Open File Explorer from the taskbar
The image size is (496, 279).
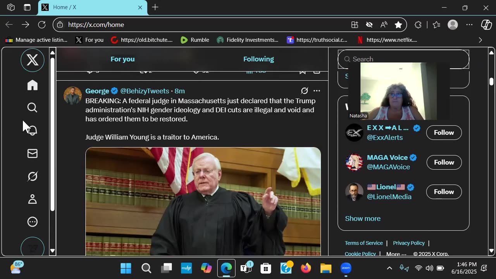pyautogui.click(x=326, y=268)
